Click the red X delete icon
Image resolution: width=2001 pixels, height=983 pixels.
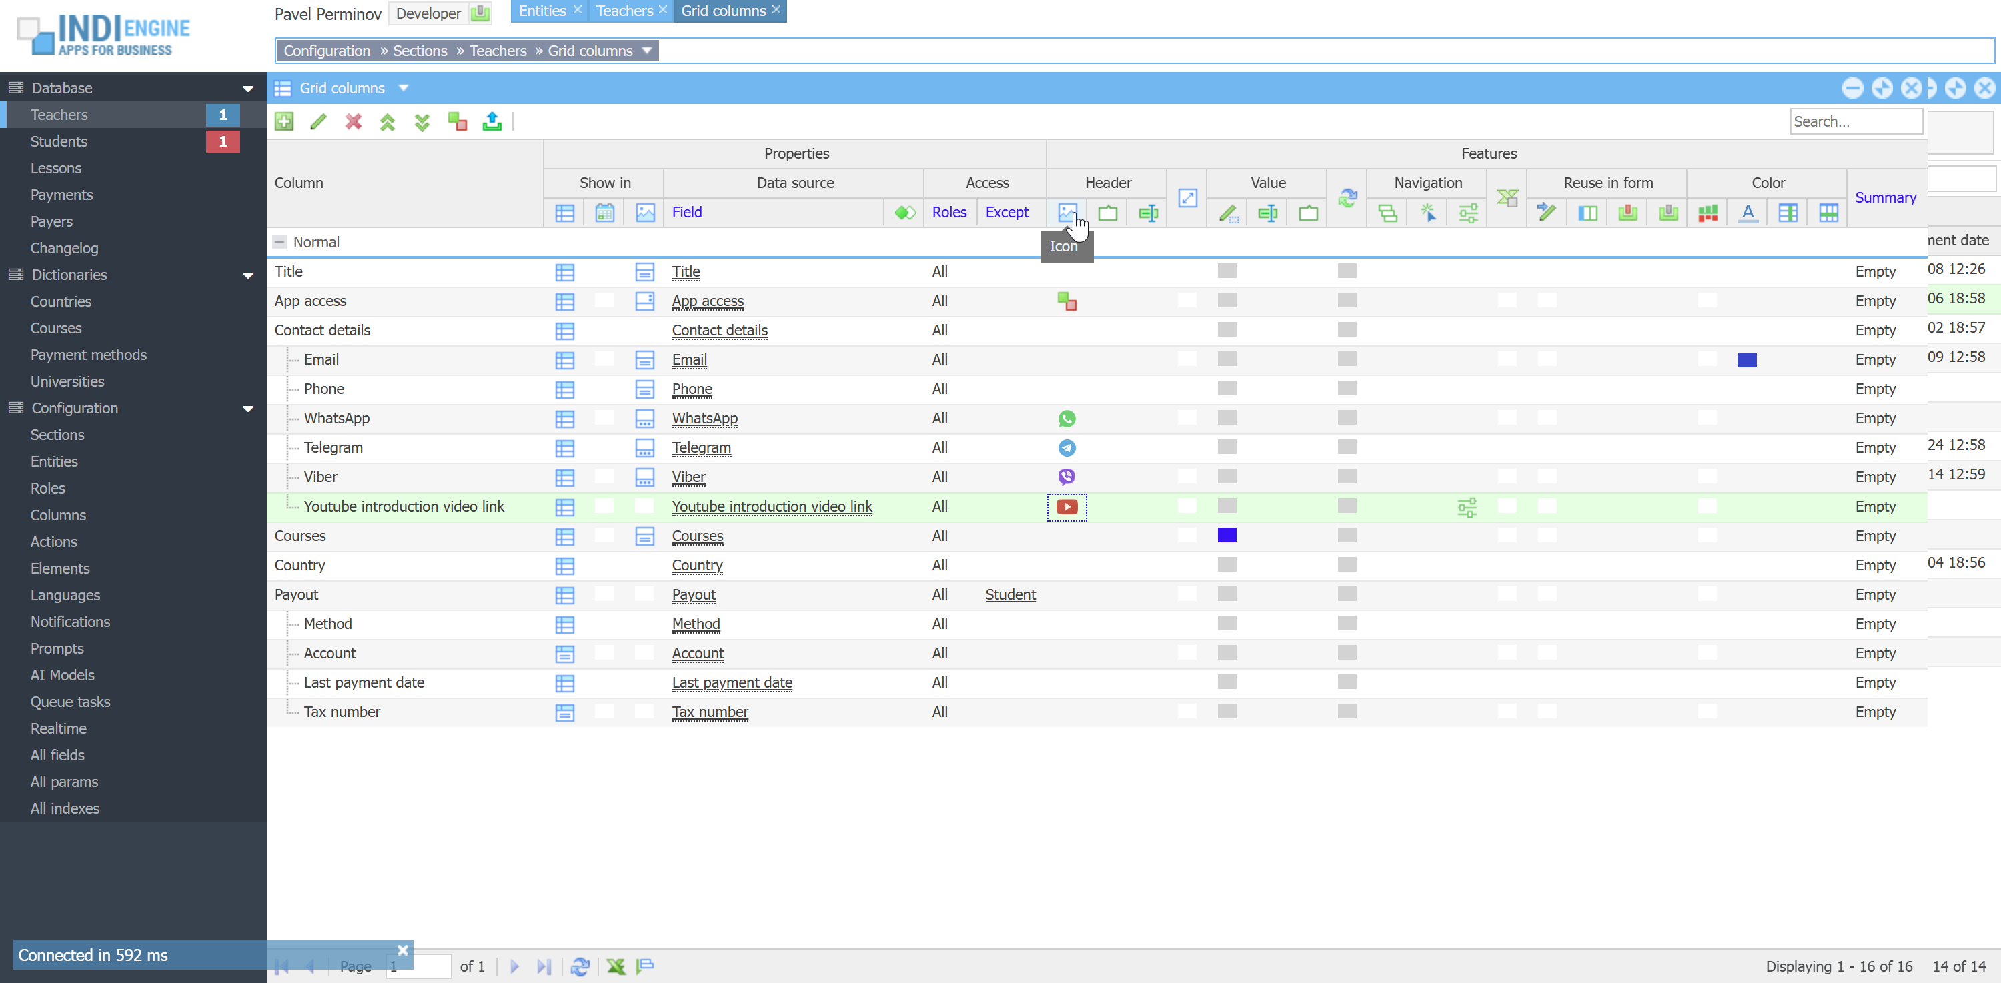point(354,121)
